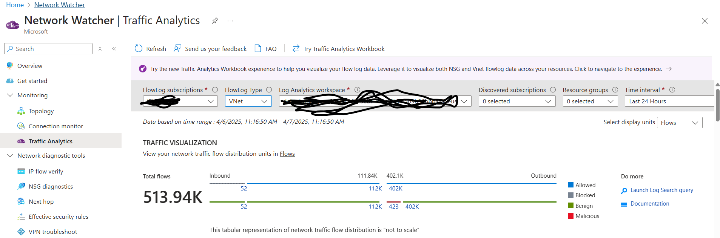Click the Try Traffic Analytics Workbook label
This screenshot has width=720, height=238.
pos(344,49)
